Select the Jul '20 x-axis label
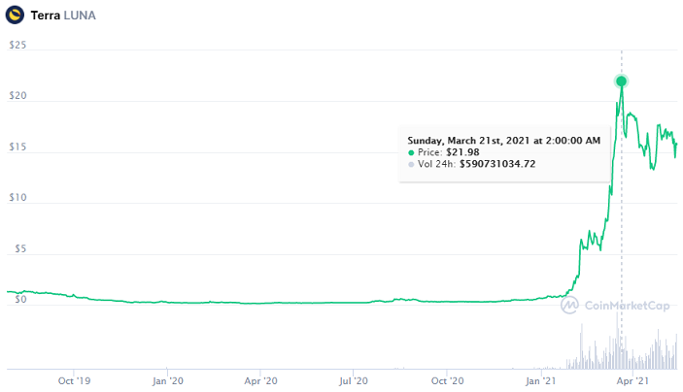Image resolution: width=683 pixels, height=392 pixels. [x=354, y=381]
